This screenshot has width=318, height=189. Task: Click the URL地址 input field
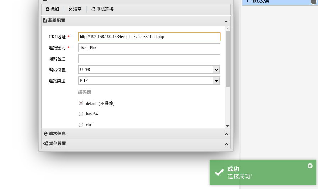pyautogui.click(x=149, y=37)
